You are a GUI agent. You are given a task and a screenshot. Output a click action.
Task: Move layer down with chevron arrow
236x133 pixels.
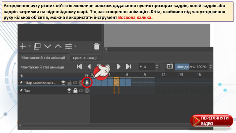[48, 46]
